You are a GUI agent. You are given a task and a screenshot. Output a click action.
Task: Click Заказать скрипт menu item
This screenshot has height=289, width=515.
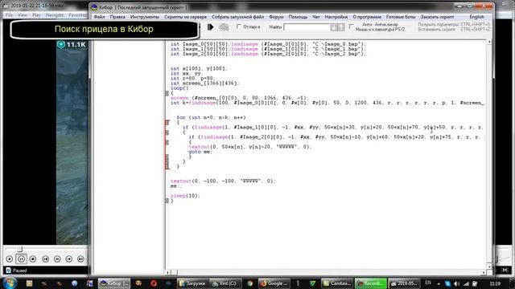pyautogui.click(x=437, y=17)
